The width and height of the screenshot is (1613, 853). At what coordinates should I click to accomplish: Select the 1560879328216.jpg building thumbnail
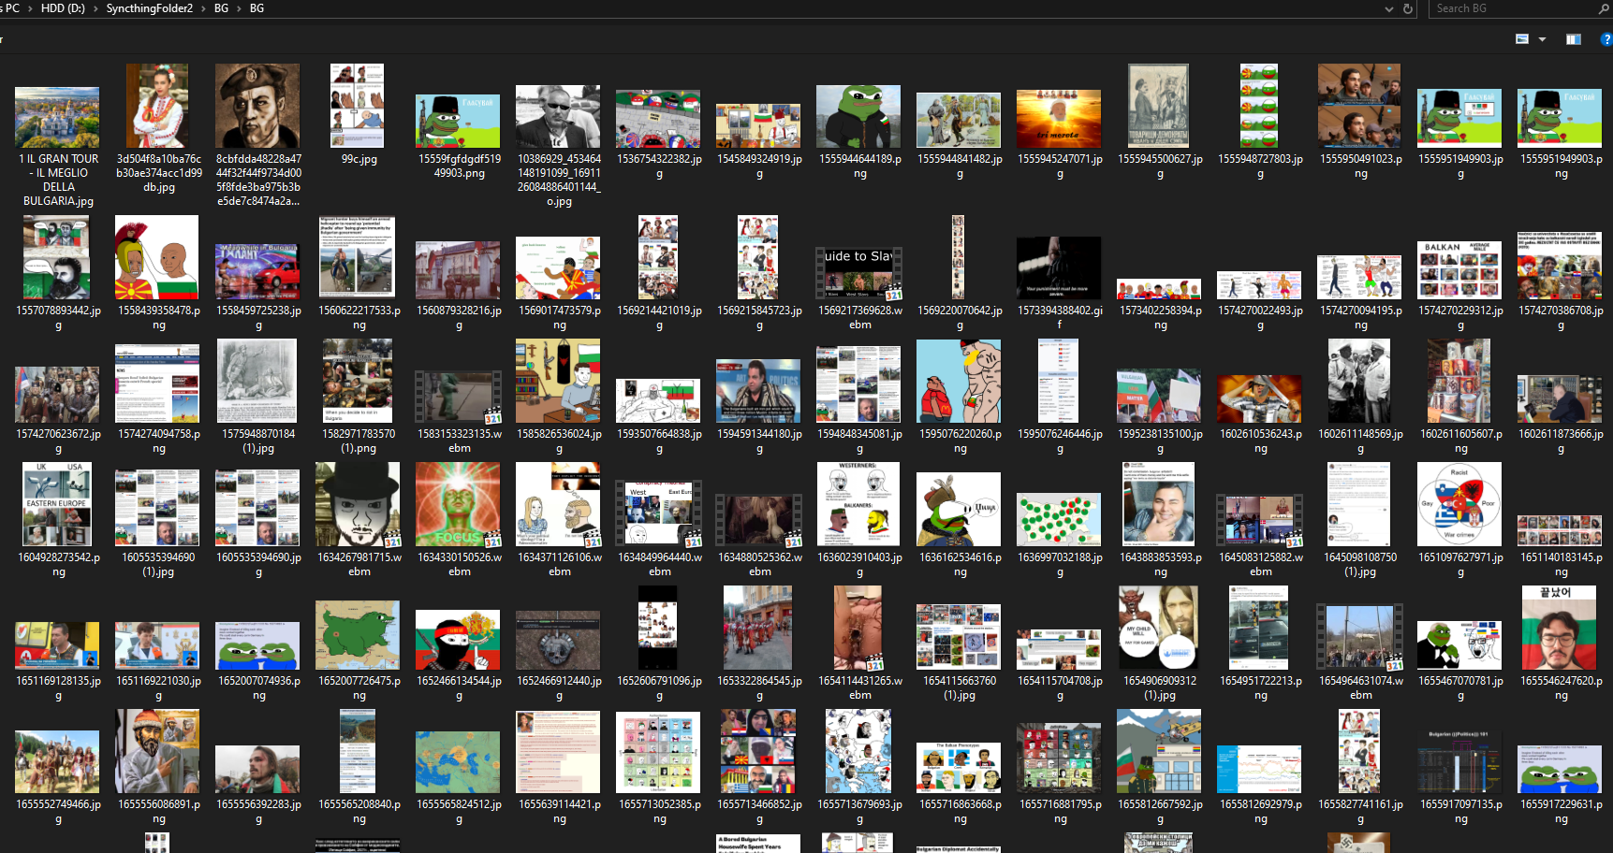458,270
